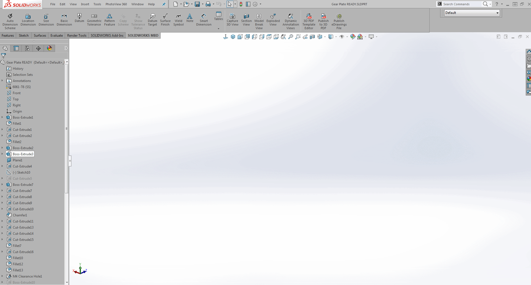The width and height of the screenshot is (531, 285).
Task: Select Size Dimension tool
Action: point(46,19)
